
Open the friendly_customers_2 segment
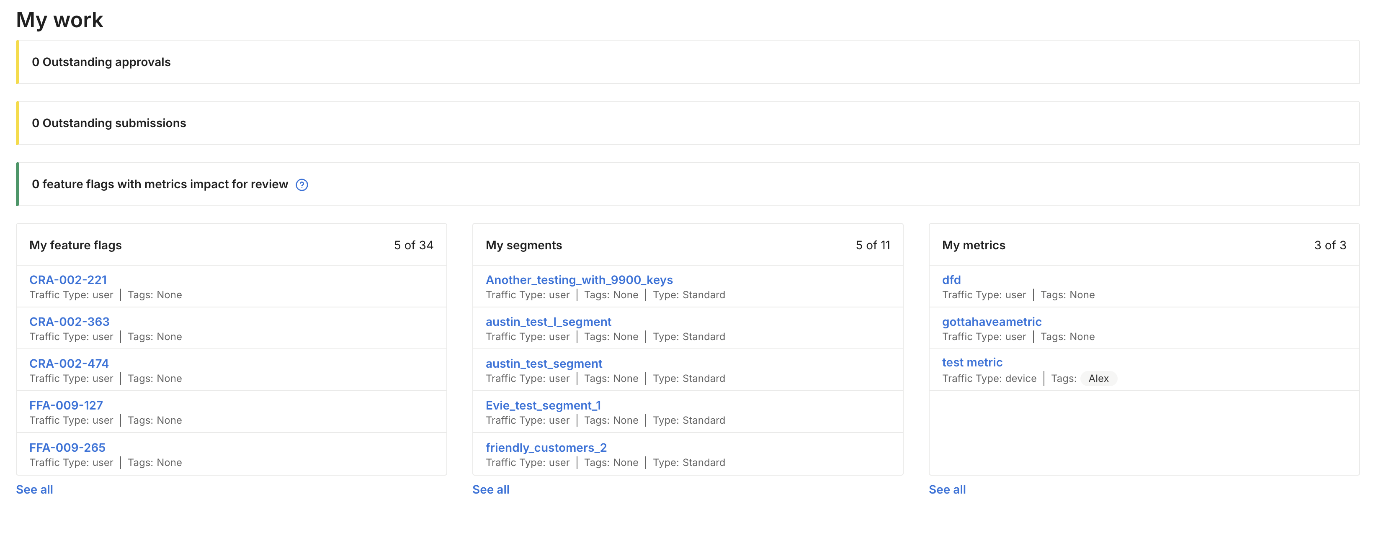click(x=545, y=447)
